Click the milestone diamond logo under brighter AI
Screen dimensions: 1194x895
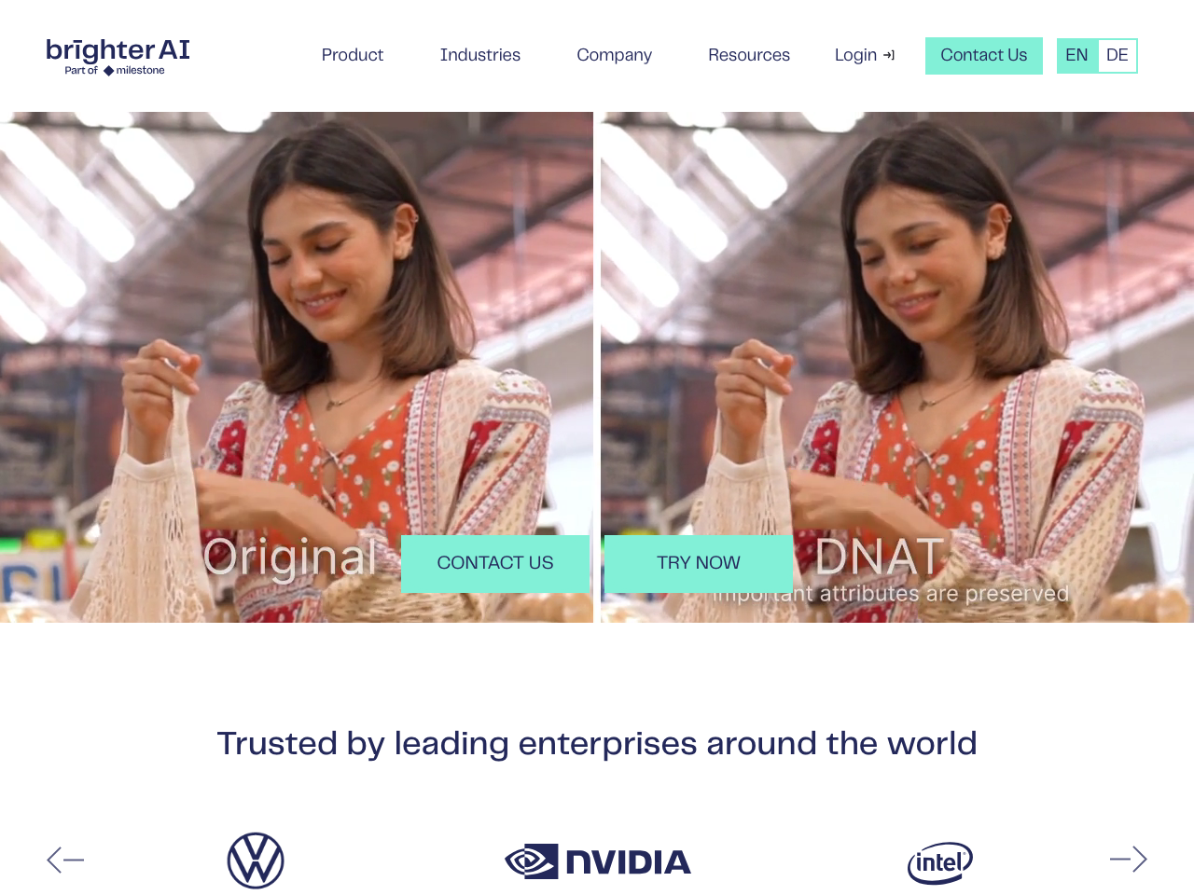pyautogui.click(x=108, y=71)
